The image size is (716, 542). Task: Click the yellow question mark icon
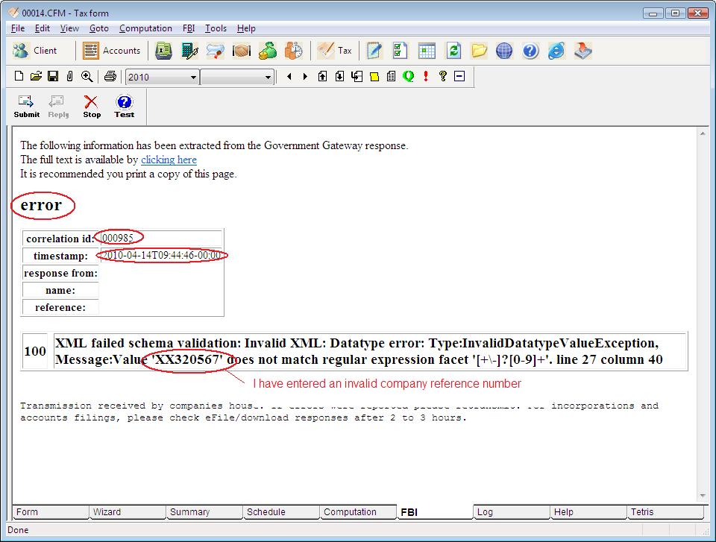pyautogui.click(x=442, y=76)
